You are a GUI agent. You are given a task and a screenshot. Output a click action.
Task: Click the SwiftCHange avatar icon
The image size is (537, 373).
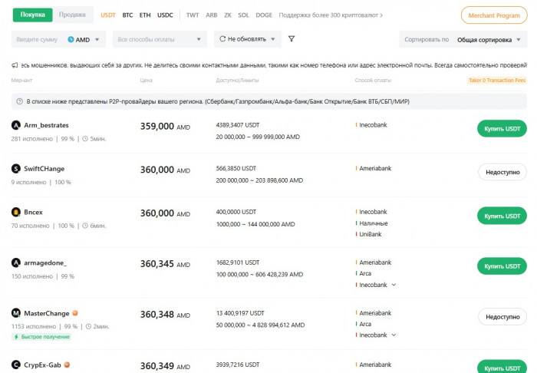(x=16, y=169)
